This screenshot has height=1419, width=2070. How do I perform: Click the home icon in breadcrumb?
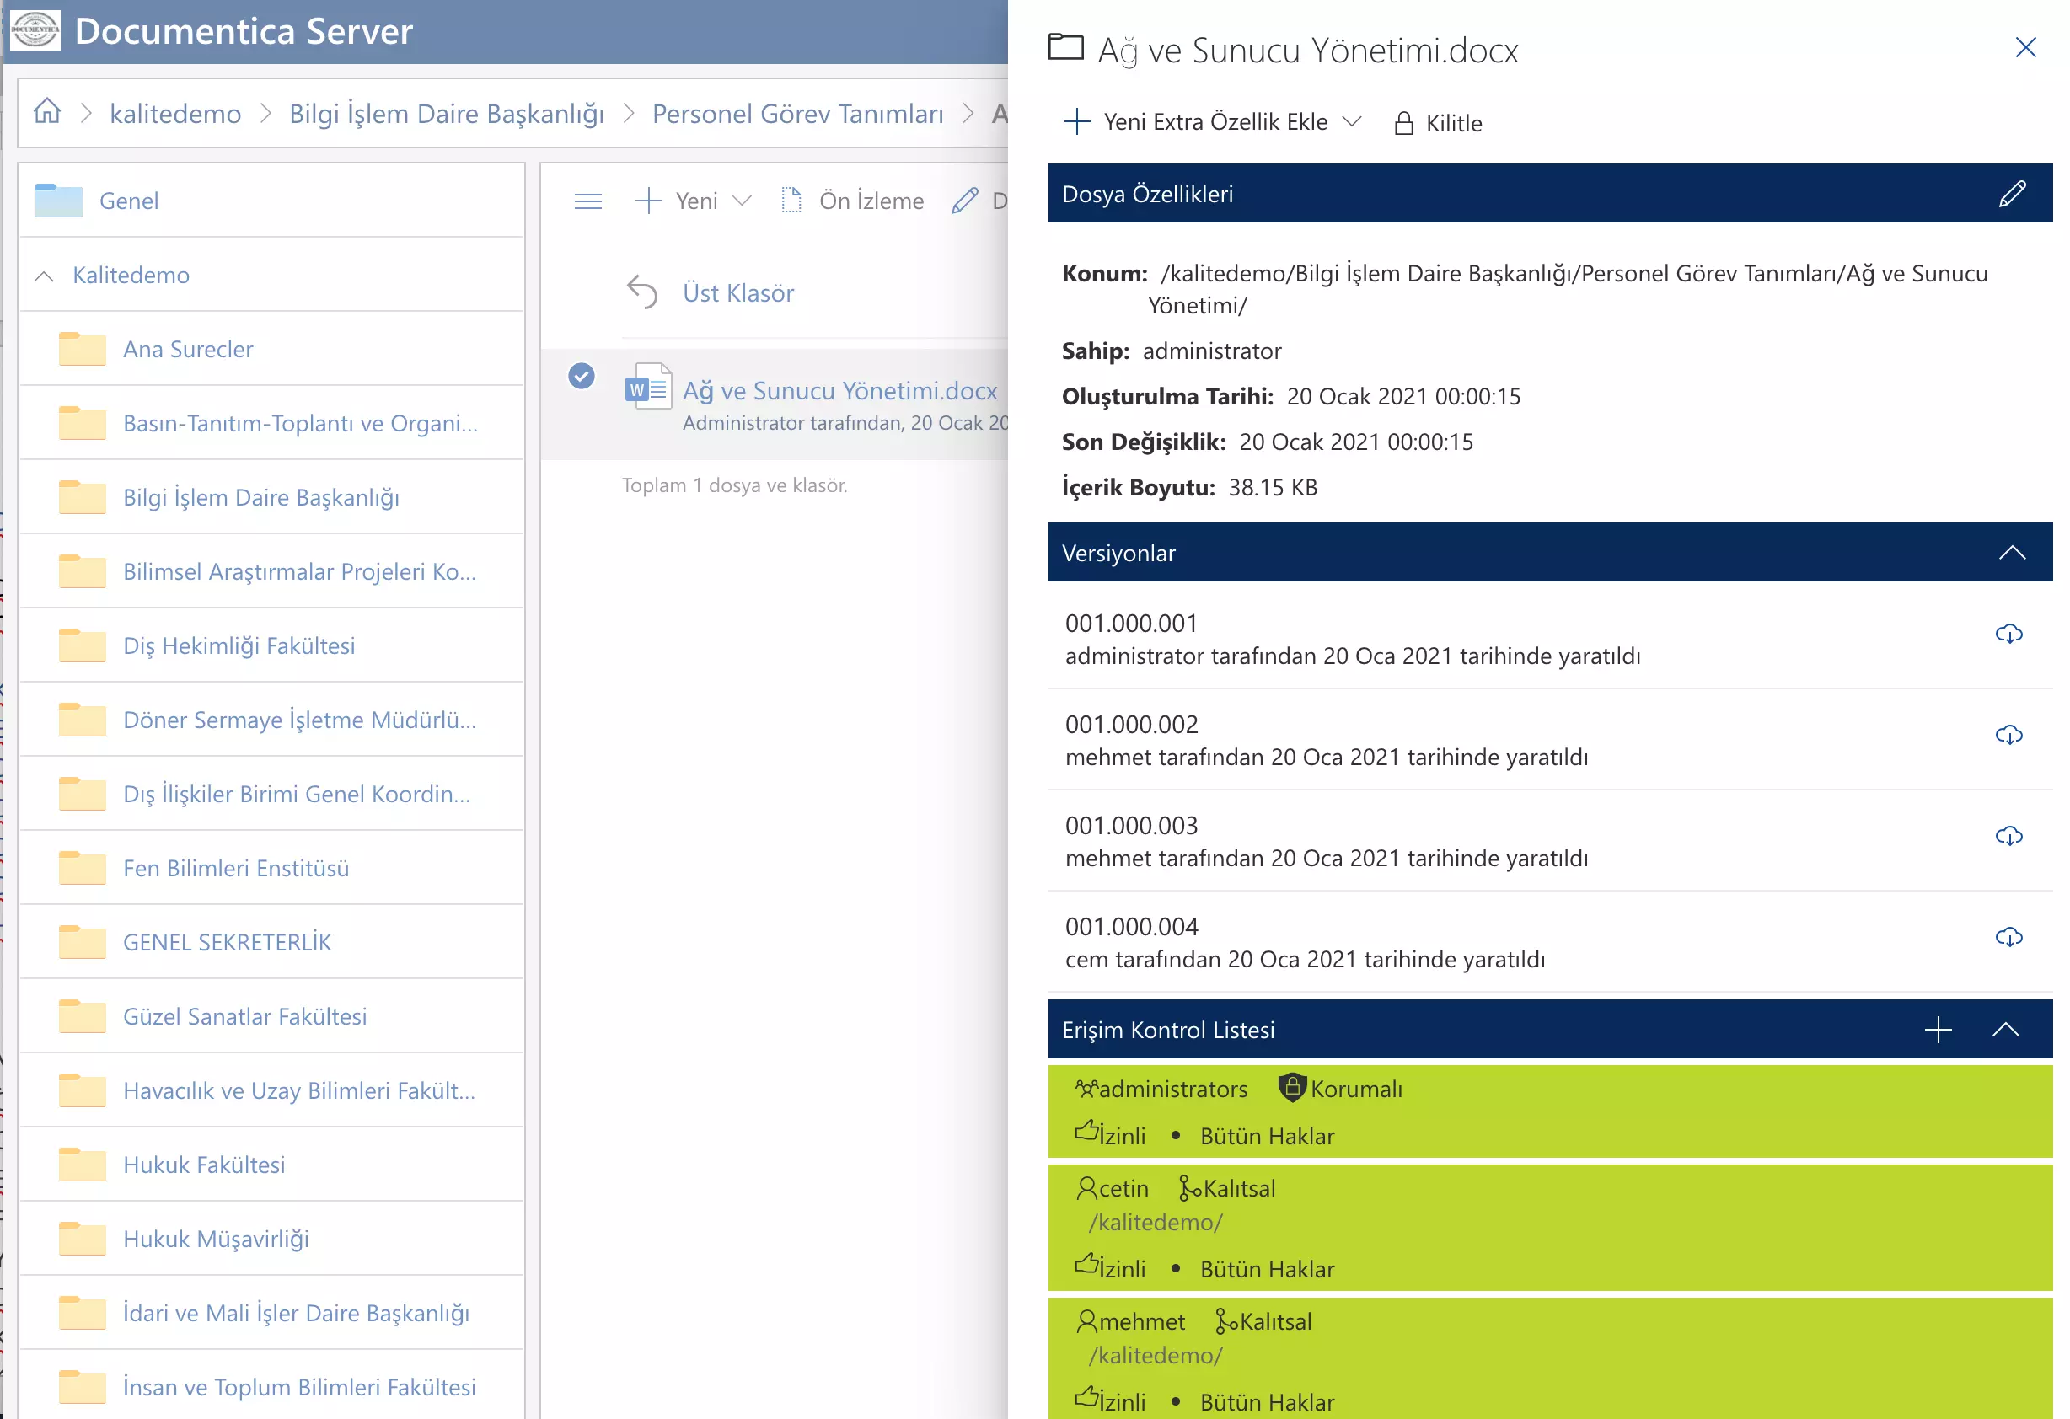click(x=47, y=112)
